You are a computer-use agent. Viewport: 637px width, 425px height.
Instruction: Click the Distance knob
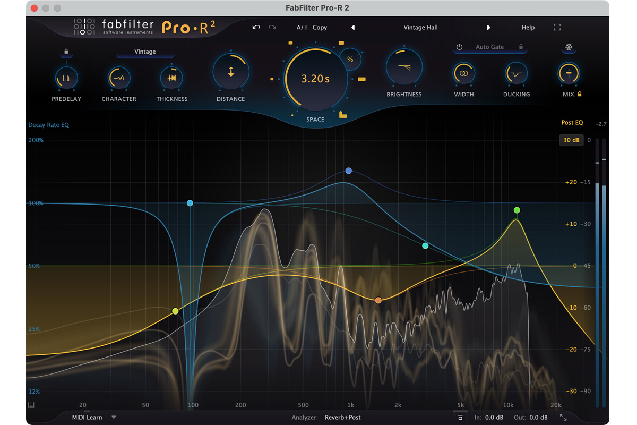(231, 72)
